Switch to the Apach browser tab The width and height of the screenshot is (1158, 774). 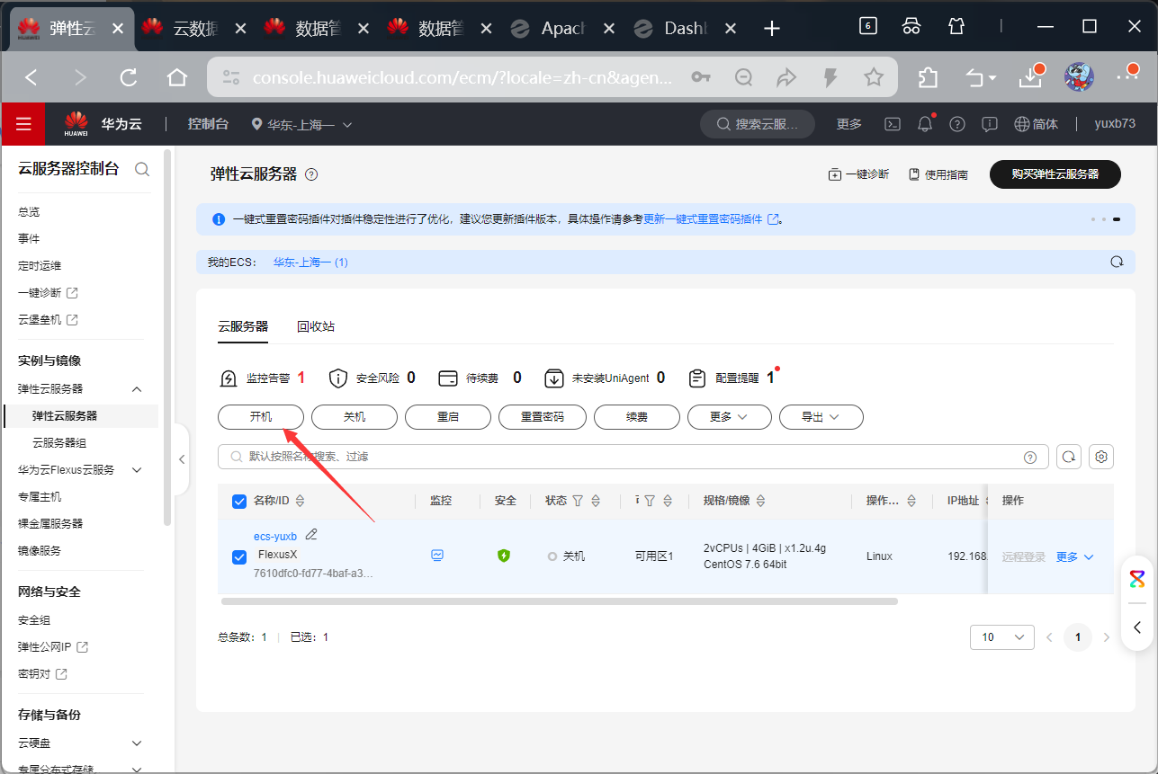click(x=564, y=29)
